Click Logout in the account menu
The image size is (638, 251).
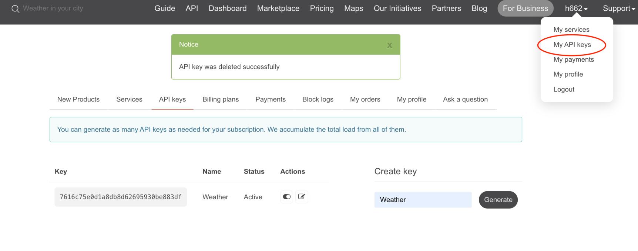pos(564,89)
